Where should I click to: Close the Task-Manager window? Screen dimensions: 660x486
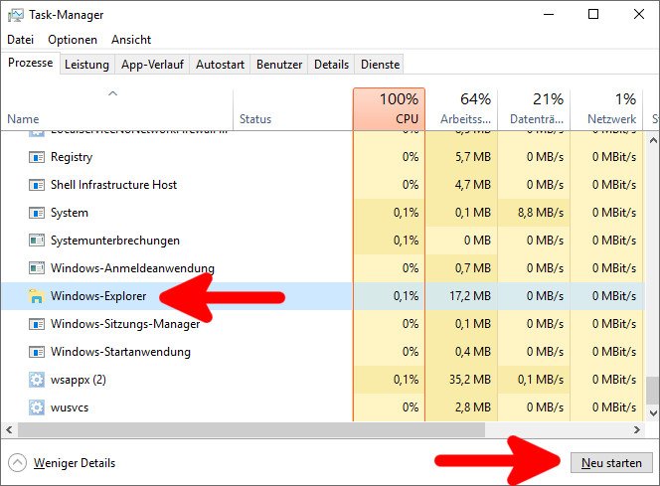tap(638, 14)
